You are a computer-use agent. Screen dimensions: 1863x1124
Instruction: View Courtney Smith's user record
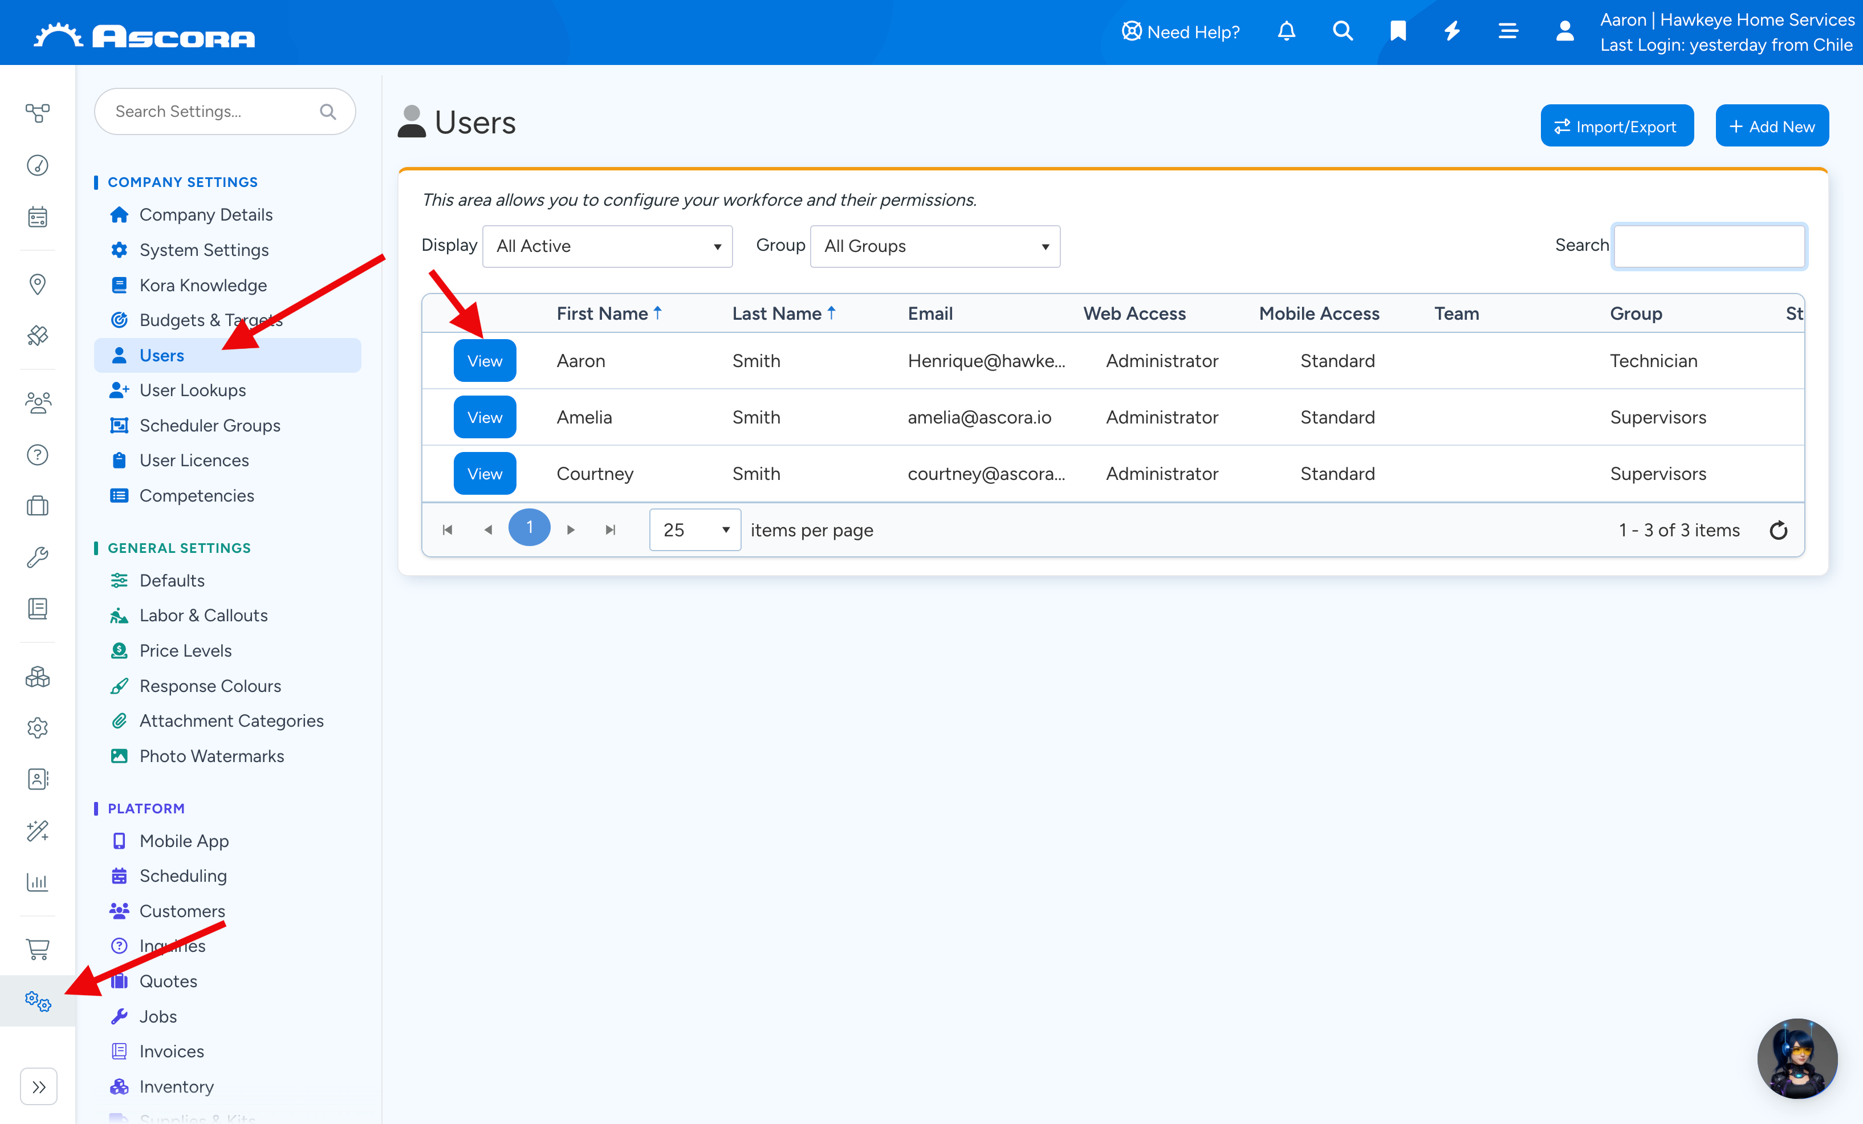(x=485, y=474)
